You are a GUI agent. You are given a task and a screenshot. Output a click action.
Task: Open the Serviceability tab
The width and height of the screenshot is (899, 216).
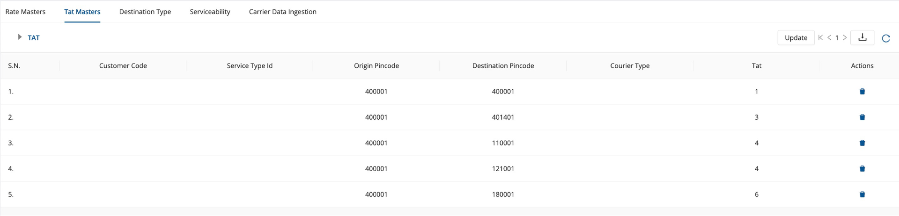(x=210, y=12)
